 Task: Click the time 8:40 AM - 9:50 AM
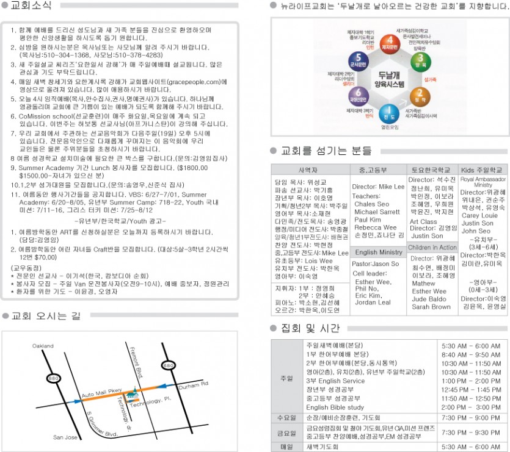pyautogui.click(x=471, y=355)
